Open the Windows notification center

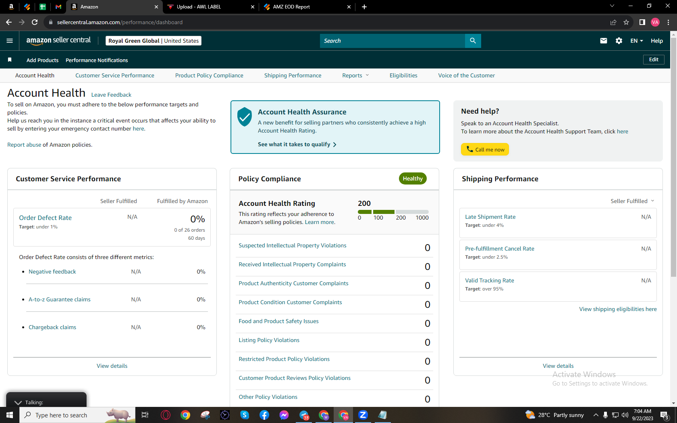tap(665, 415)
